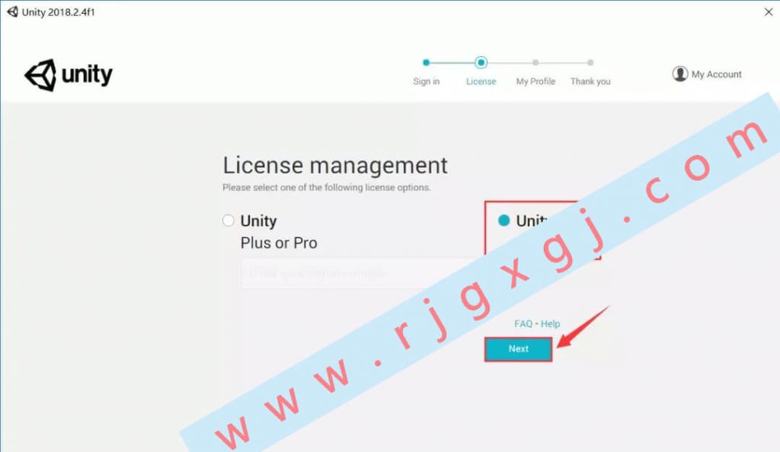This screenshot has width=780, height=452.
Task: Click the Thank you progress dot
Action: point(590,62)
